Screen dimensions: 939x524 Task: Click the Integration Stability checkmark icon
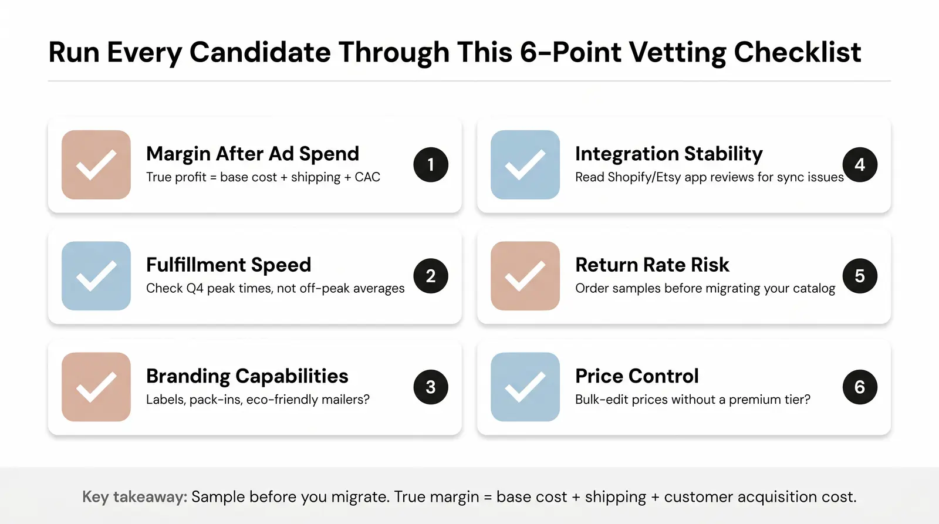click(525, 165)
